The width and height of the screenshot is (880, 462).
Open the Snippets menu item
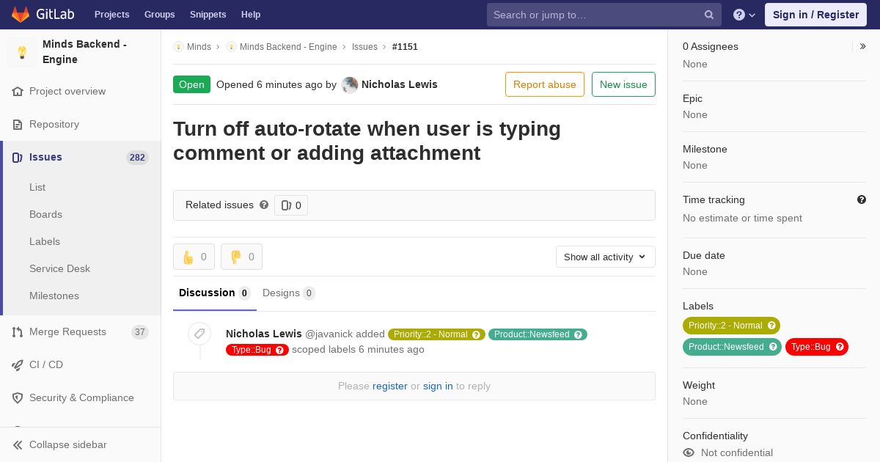tap(208, 15)
